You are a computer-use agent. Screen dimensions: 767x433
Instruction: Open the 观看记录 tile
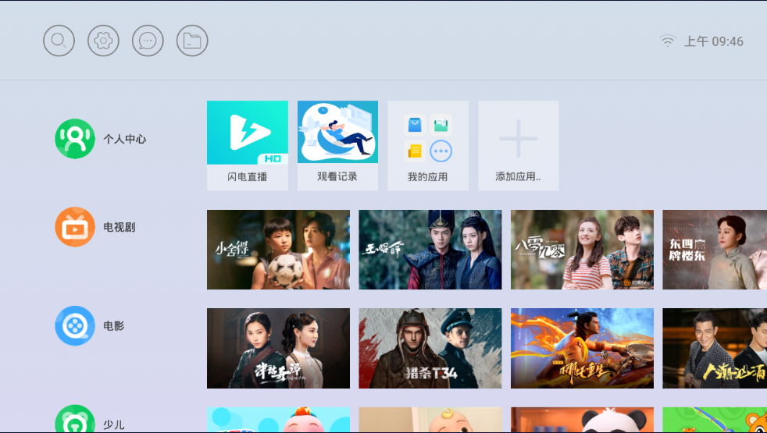click(337, 146)
